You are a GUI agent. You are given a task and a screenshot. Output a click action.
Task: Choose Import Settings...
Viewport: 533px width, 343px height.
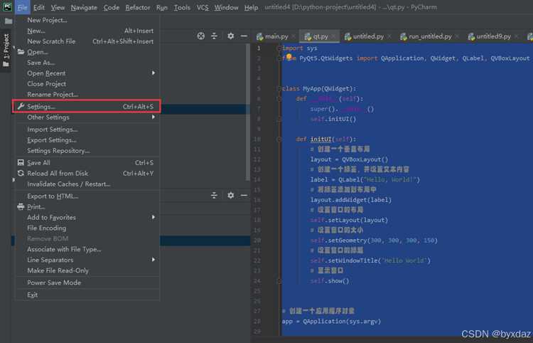(x=87, y=130)
